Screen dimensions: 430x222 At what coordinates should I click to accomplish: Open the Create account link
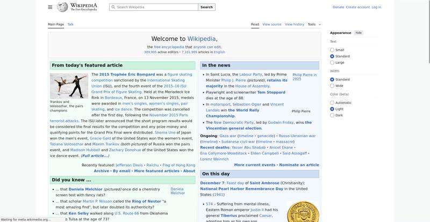tap(357, 8)
